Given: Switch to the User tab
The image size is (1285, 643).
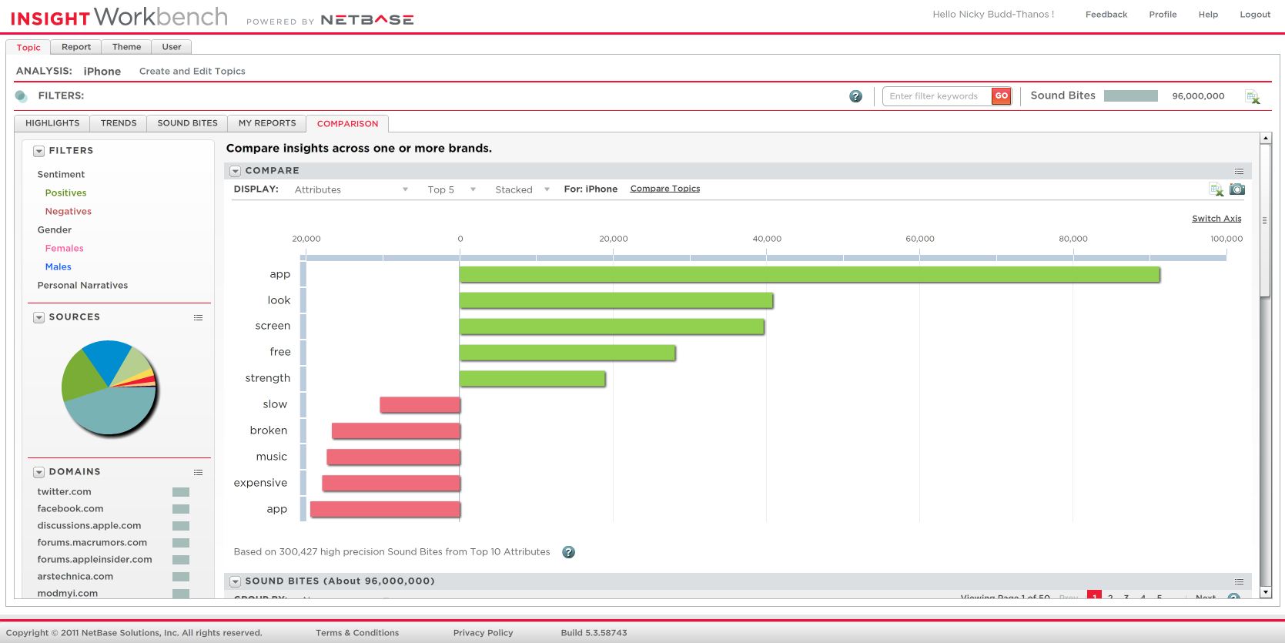Looking at the screenshot, I should point(172,47).
